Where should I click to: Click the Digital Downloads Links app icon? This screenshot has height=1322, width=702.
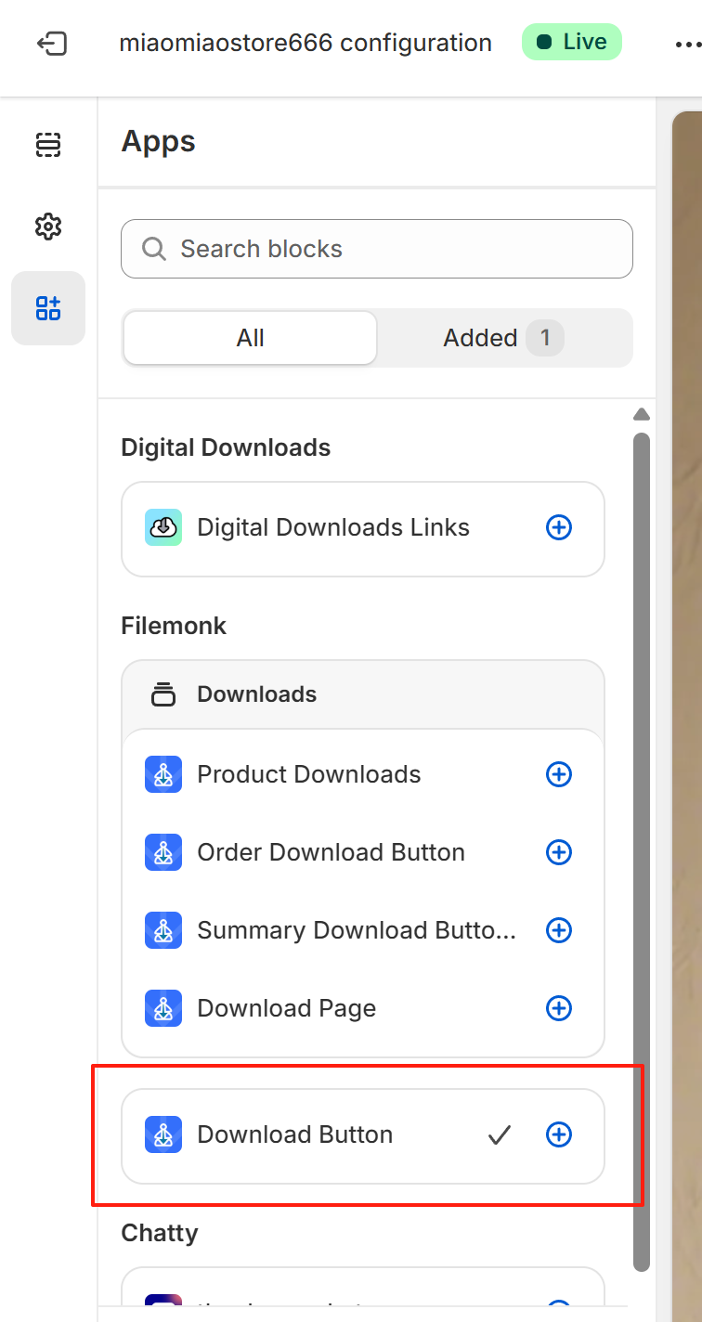pos(163,527)
